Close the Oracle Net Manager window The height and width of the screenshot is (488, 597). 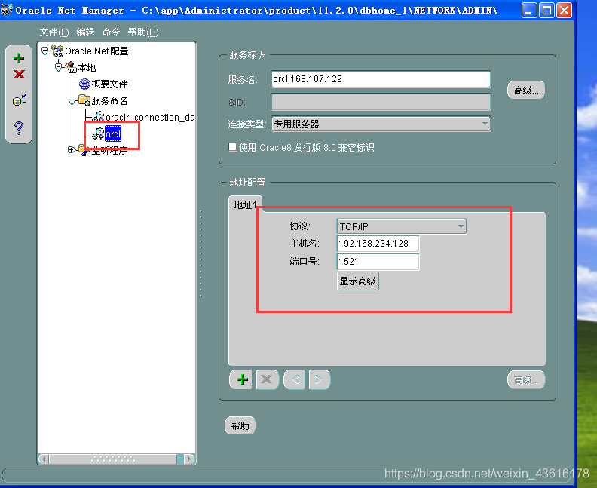(x=565, y=11)
